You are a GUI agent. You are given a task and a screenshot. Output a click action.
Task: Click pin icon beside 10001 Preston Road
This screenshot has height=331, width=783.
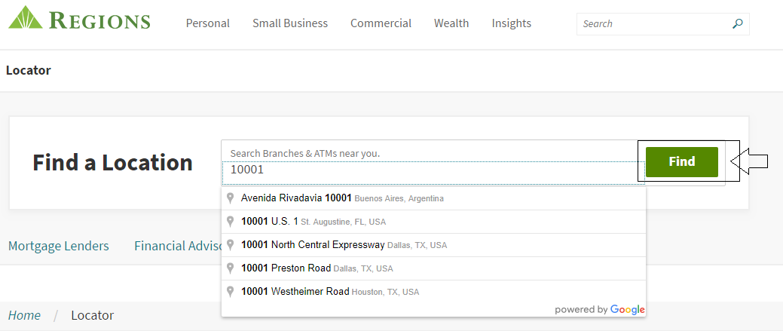(x=231, y=268)
